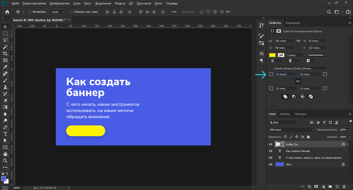Open the Paragraph panel icon

pyautogui.click(x=261, y=61)
